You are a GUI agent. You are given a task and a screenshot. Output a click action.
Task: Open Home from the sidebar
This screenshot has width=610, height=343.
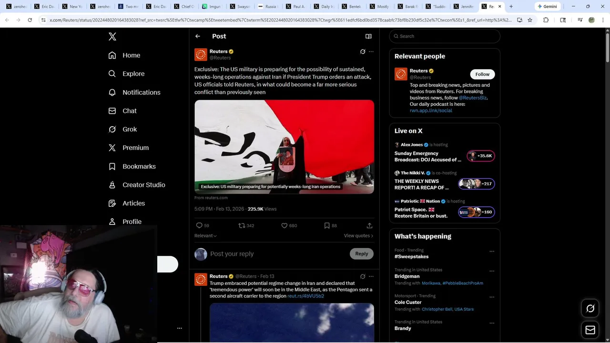[x=124, y=55]
